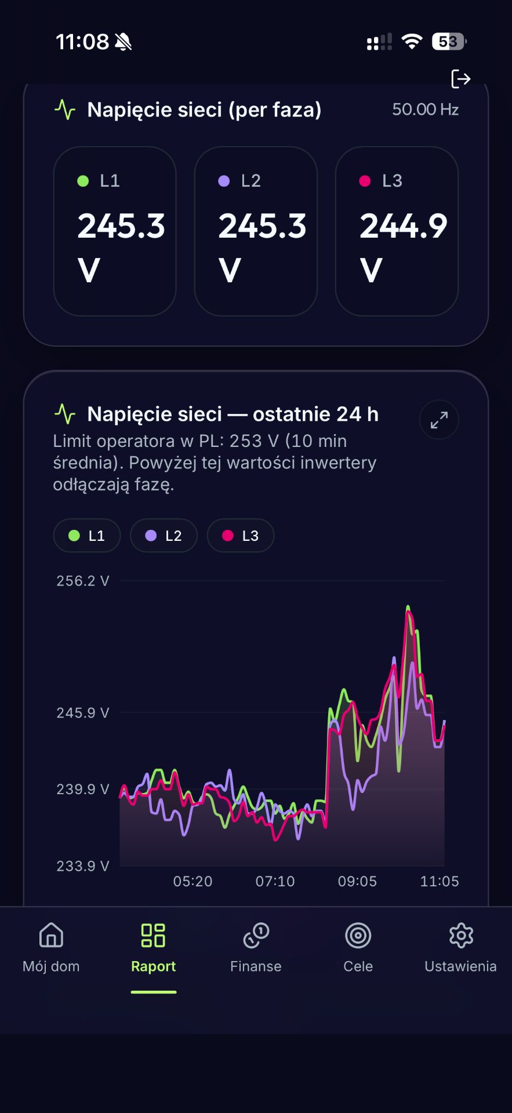Open the Ustawienia gear icon
512x1113 pixels.
point(461,935)
